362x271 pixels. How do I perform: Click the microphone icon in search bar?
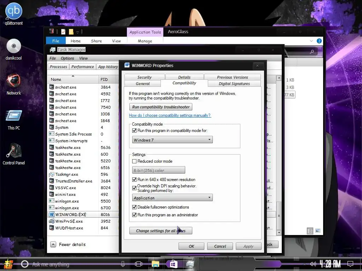coord(123,264)
